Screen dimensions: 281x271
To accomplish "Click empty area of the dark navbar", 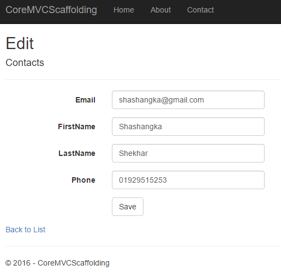I will tap(247, 11).
